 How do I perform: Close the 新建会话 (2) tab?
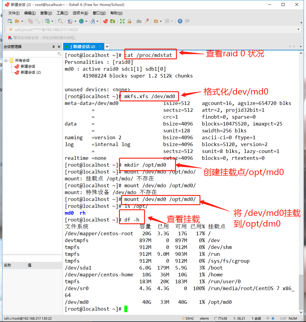101,47
